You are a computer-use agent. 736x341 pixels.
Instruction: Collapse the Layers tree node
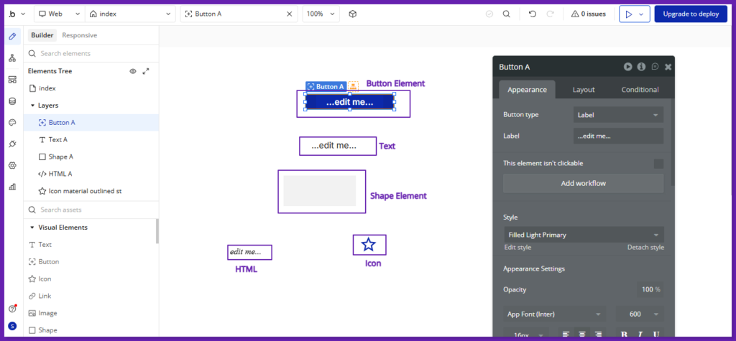(x=32, y=106)
